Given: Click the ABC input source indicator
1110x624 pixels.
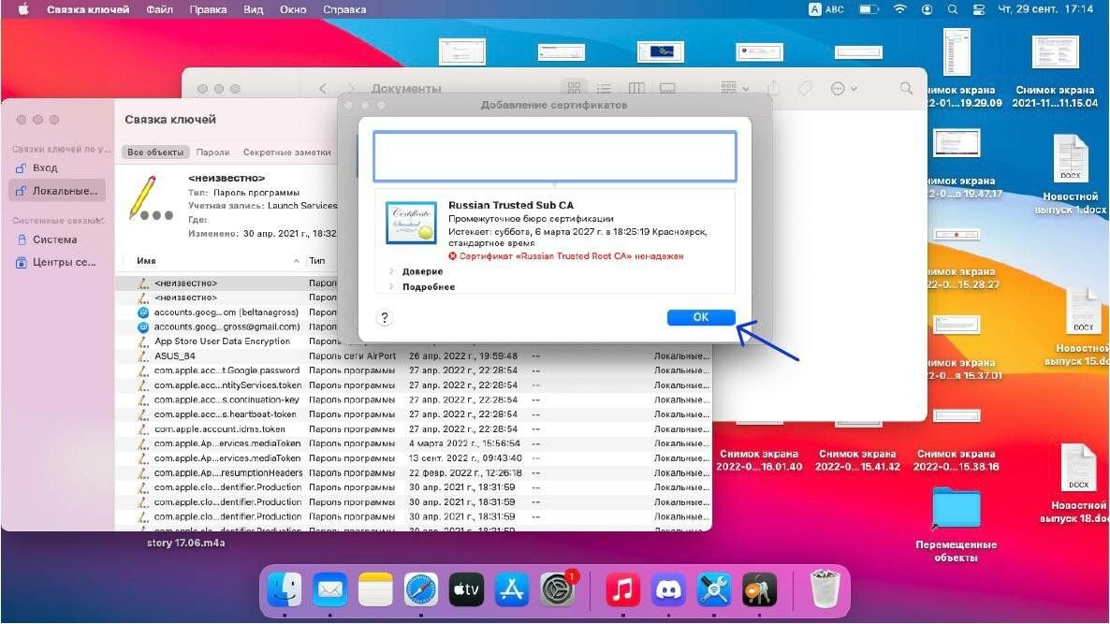Looking at the screenshot, I should [826, 9].
